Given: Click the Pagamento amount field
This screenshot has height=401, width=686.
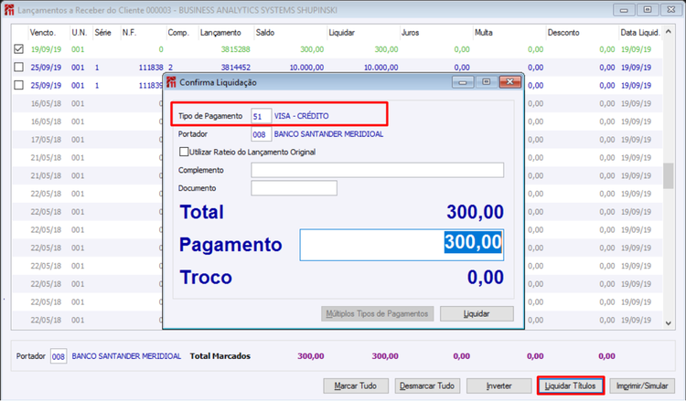Looking at the screenshot, I should (x=402, y=245).
